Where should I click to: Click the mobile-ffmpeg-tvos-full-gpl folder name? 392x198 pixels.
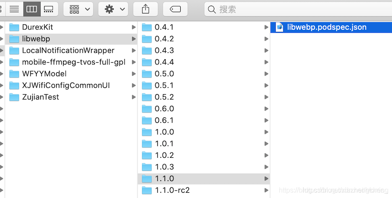(74, 62)
